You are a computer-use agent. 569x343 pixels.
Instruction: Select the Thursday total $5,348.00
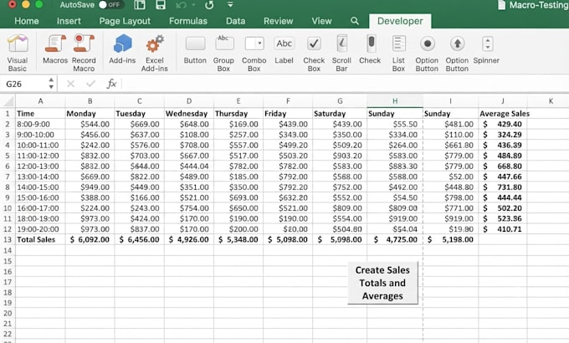[238, 239]
